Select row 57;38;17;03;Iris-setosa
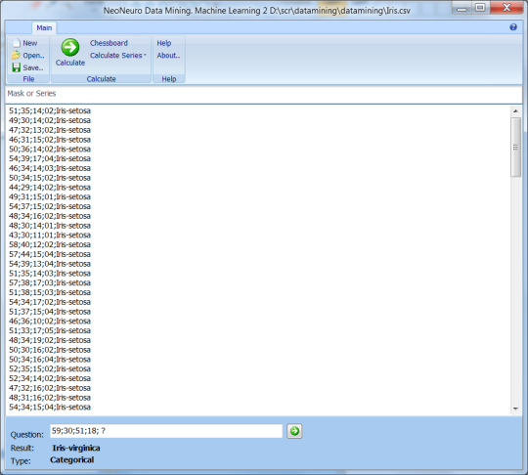This screenshot has height=475, width=528. 50,282
